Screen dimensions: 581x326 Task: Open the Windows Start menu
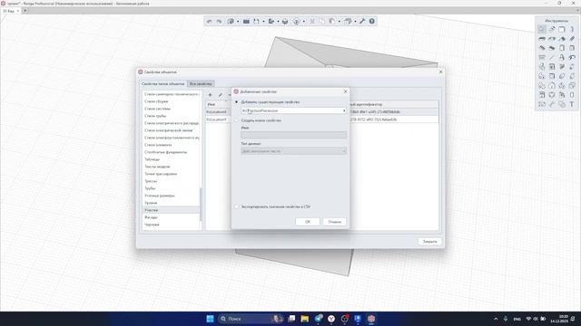(x=210, y=319)
